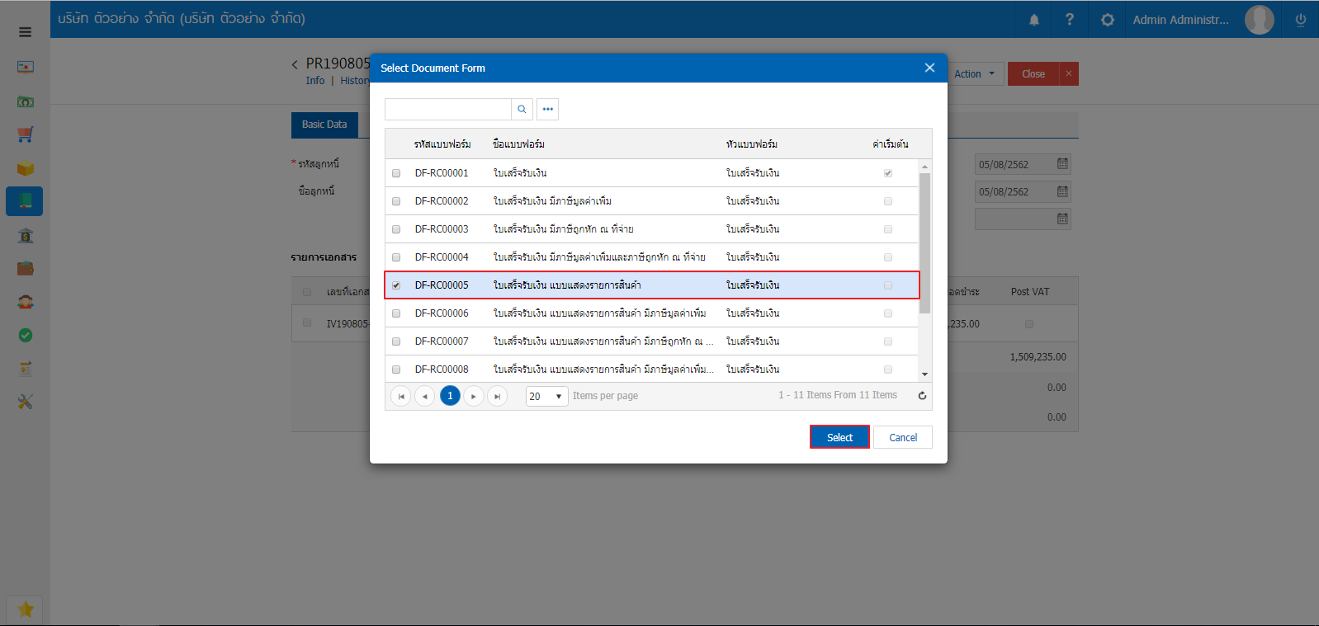Image resolution: width=1319 pixels, height=626 pixels.
Task: Open the help question mark icon
Action: point(1070,20)
